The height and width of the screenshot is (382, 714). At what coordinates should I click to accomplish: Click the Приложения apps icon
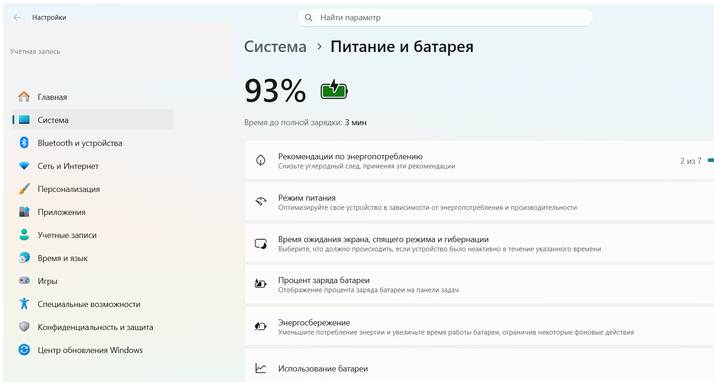point(24,212)
